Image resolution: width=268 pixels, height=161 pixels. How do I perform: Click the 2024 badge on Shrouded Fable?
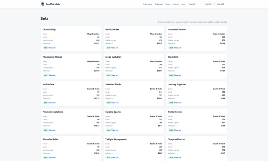[46, 158]
